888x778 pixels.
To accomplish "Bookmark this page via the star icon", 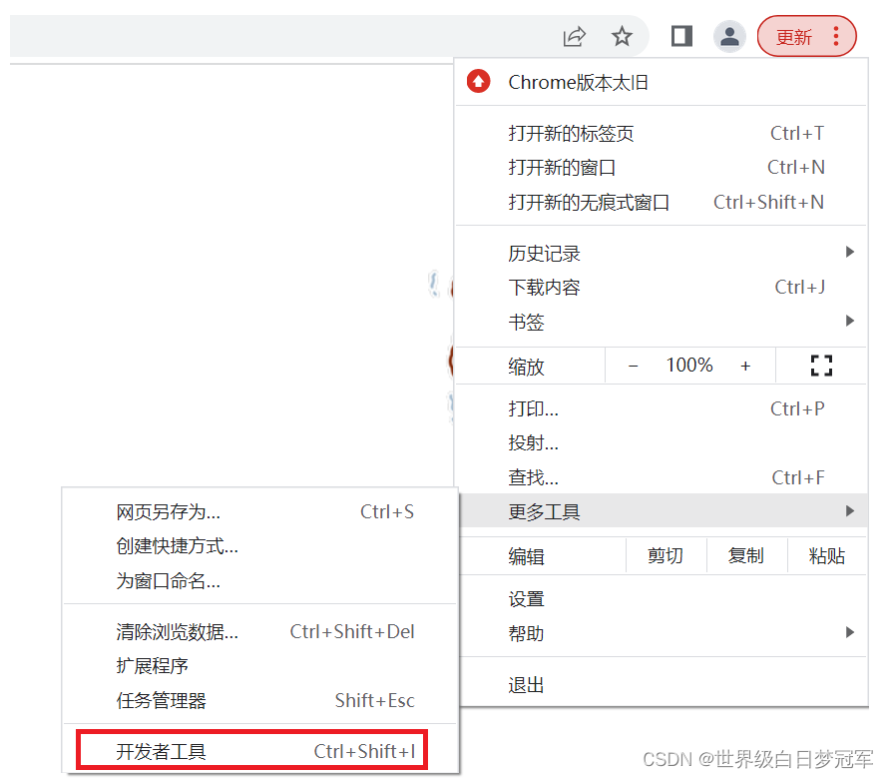I will click(x=623, y=36).
